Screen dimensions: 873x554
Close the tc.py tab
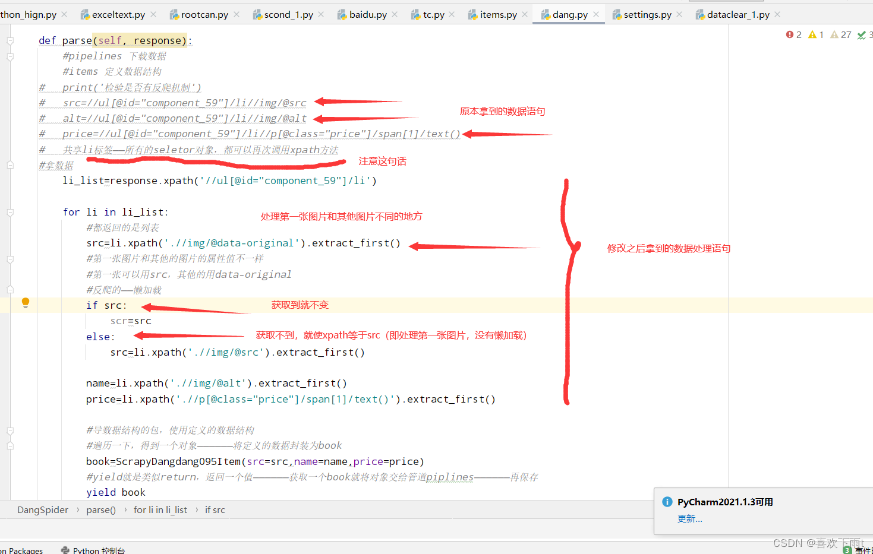[452, 14]
